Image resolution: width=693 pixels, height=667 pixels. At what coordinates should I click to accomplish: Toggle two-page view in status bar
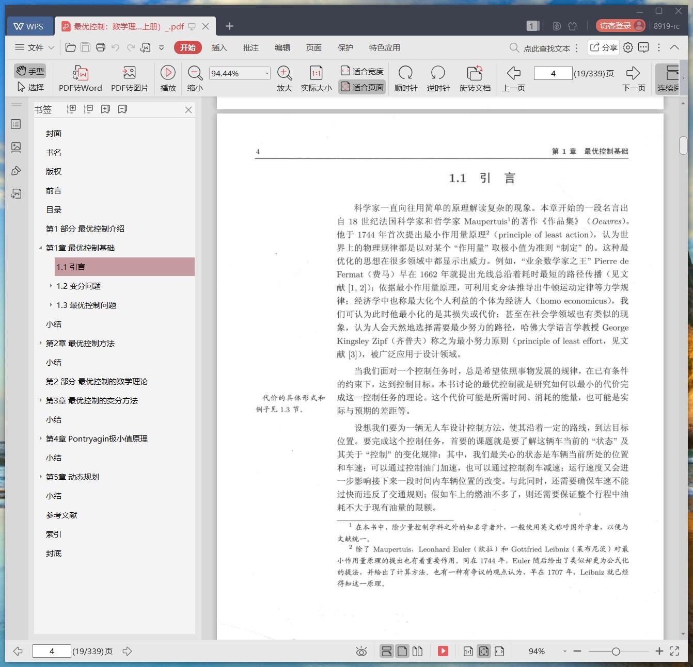[418, 651]
